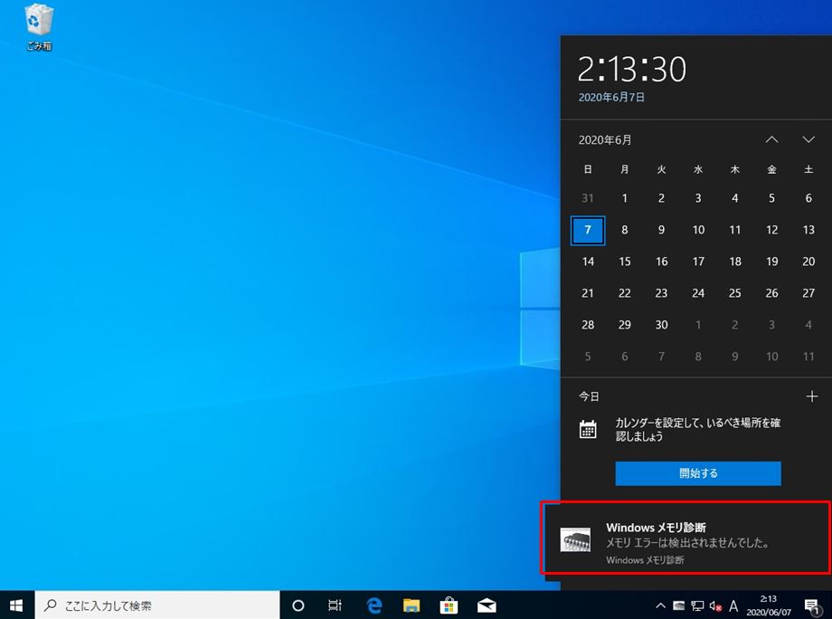Open the network status tray icon
The image size is (832, 619).
point(697,605)
